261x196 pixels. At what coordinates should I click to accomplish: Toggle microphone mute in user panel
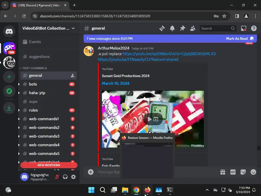pyautogui.click(x=57, y=177)
